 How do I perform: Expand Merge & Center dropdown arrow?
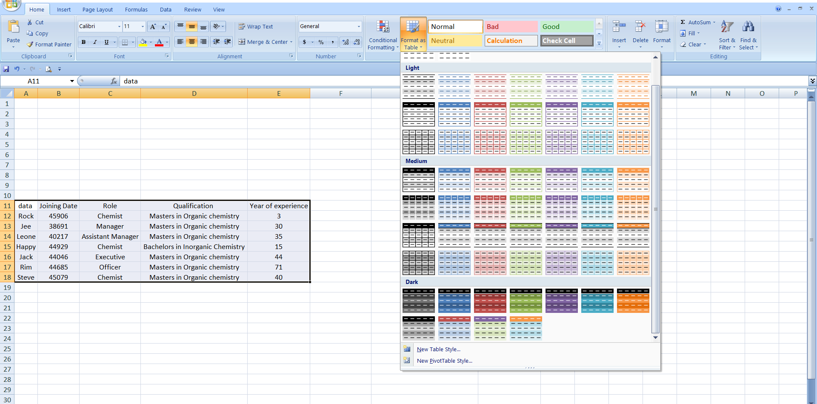coord(291,42)
